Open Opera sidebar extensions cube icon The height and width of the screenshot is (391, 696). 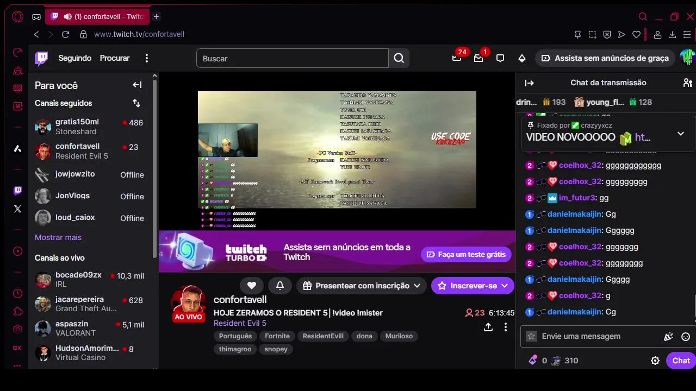[17, 311]
